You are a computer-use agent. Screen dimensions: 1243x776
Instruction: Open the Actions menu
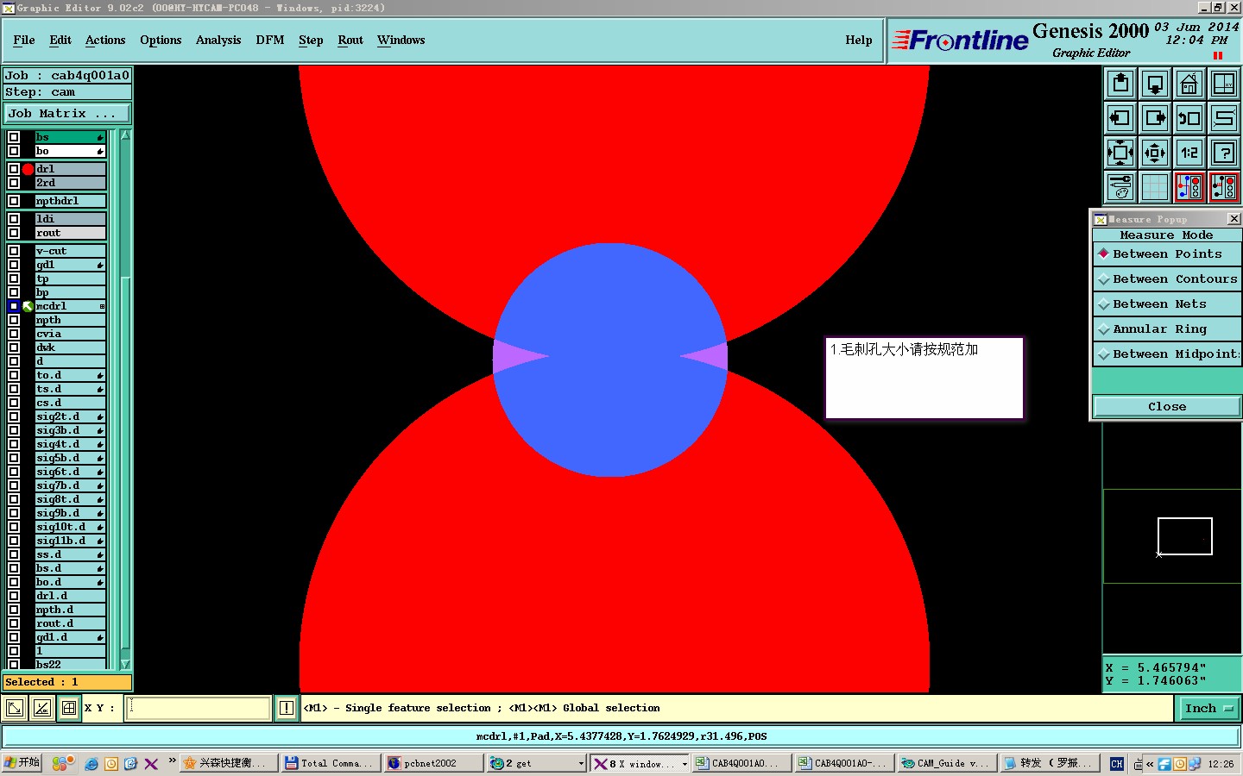105,41
